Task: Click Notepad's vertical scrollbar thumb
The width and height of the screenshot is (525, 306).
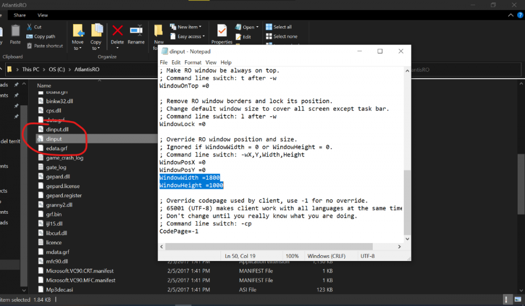Action: pos(407,202)
